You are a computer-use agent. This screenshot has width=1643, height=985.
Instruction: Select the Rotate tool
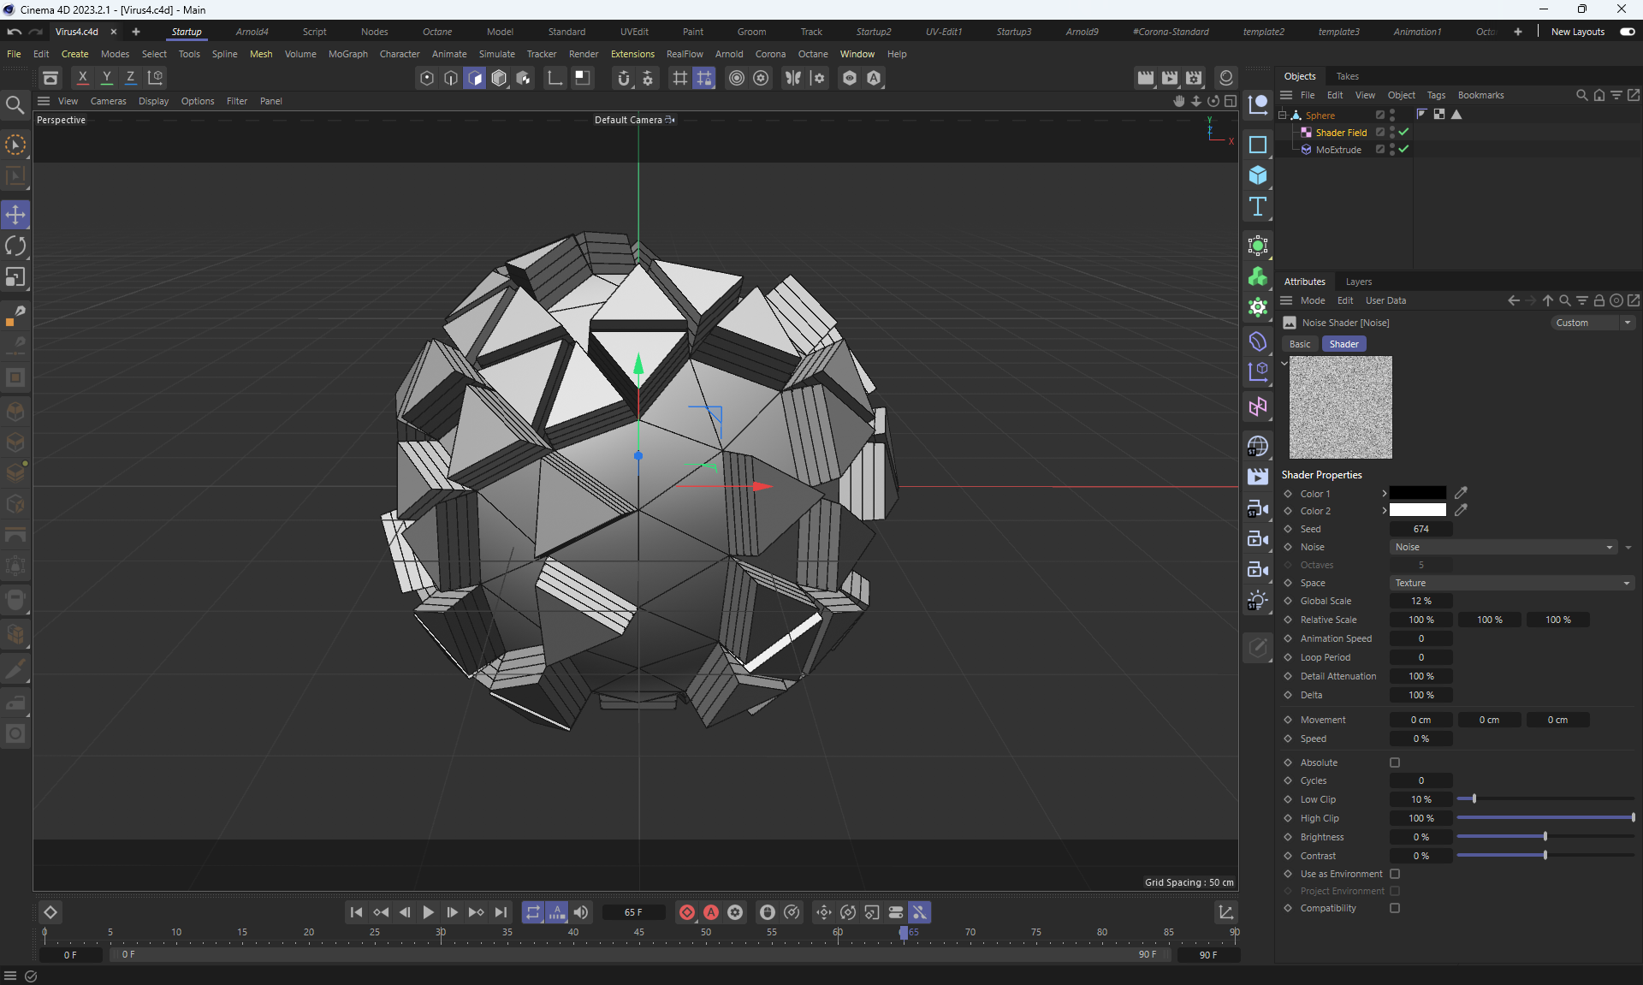tap(15, 246)
